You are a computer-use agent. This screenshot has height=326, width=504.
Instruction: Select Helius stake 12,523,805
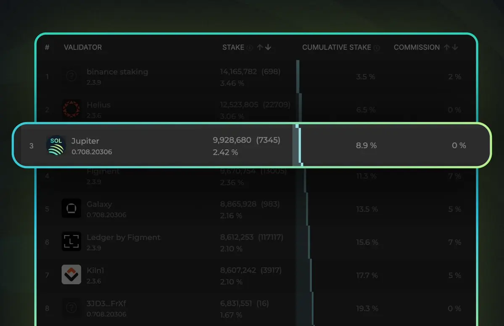[239, 104]
